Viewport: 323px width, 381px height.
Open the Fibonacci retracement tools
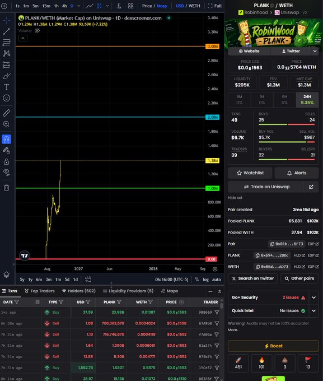[7, 42]
